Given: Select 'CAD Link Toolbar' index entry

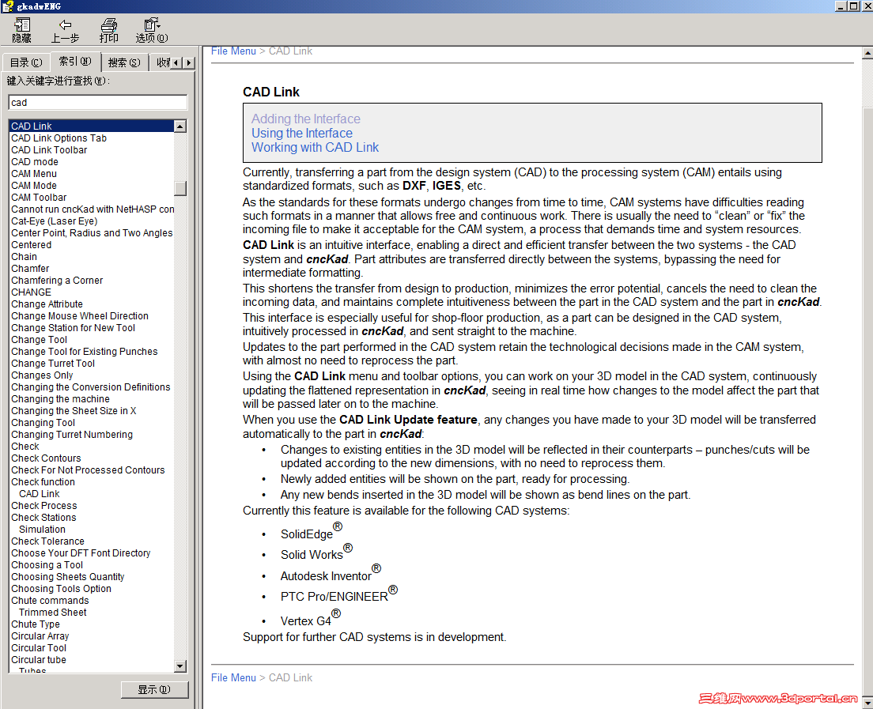Looking at the screenshot, I should click(x=49, y=149).
